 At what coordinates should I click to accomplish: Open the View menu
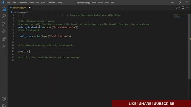[31, 3]
